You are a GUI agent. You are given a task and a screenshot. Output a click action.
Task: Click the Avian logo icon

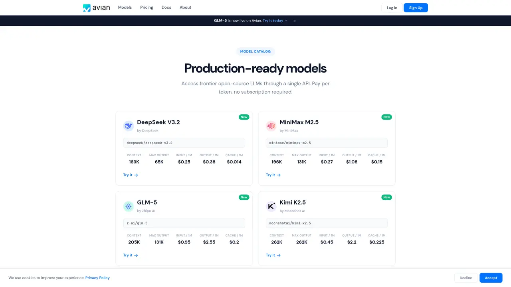click(x=87, y=8)
